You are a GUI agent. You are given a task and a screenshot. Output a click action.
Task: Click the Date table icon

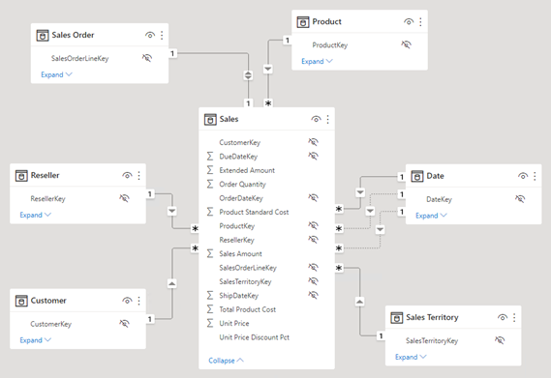[x=417, y=176]
